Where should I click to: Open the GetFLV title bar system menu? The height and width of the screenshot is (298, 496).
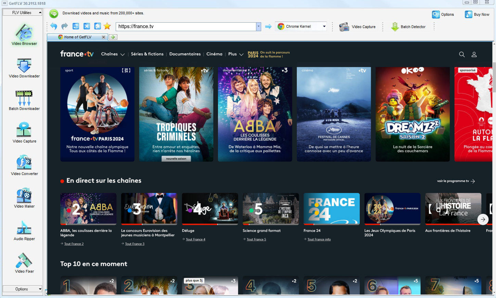4,3
